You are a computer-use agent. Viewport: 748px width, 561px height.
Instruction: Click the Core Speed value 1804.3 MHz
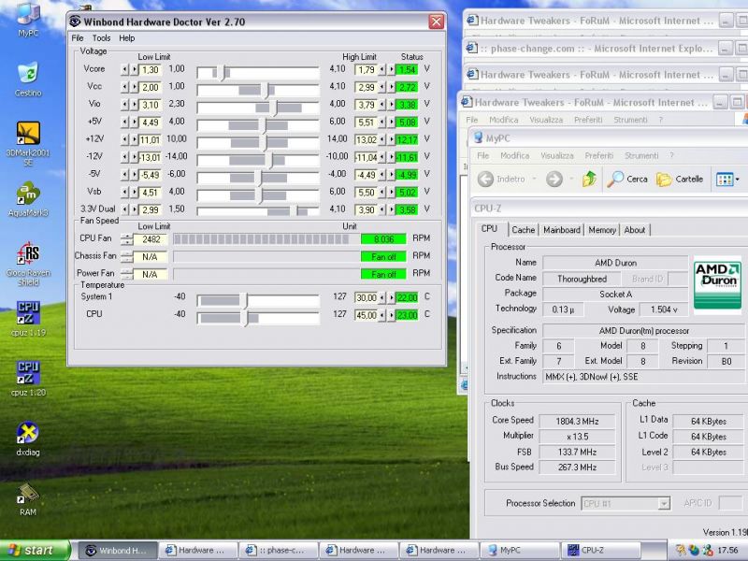tap(577, 422)
